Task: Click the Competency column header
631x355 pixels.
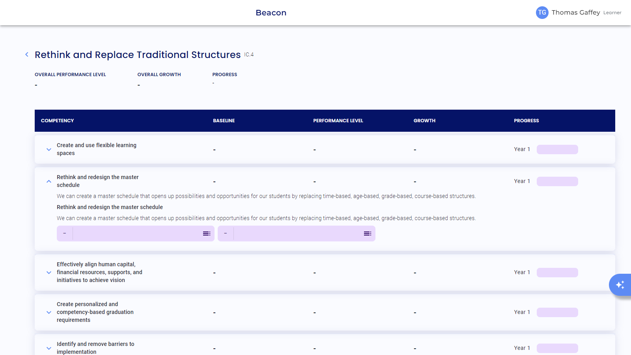Action: 58,121
